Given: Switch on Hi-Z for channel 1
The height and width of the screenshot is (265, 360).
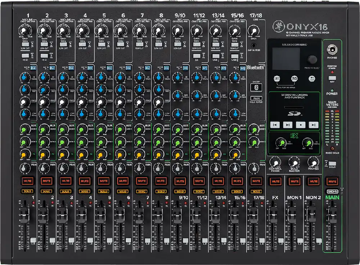Looking at the screenshot, I should [25, 56].
